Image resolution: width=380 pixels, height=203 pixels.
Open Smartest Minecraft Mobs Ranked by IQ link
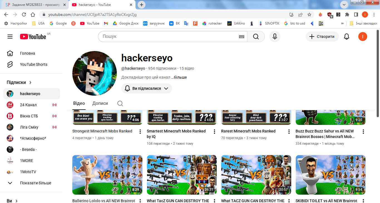(176, 134)
